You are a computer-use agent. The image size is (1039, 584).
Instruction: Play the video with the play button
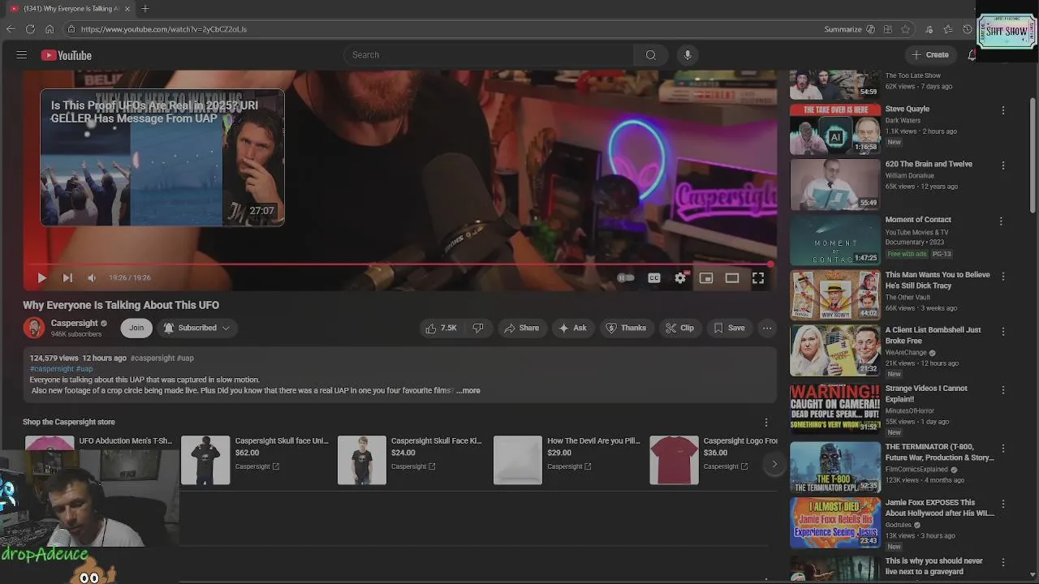coord(41,278)
